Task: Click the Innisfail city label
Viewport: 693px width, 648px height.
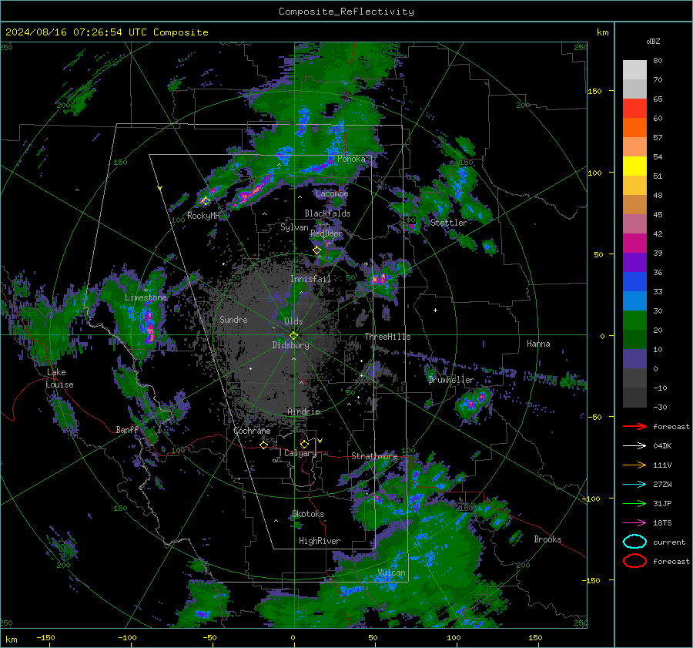Action: pyautogui.click(x=310, y=279)
